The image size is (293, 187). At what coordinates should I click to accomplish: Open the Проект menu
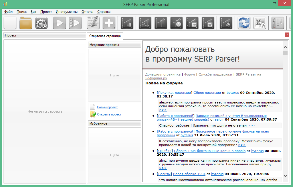point(46,12)
